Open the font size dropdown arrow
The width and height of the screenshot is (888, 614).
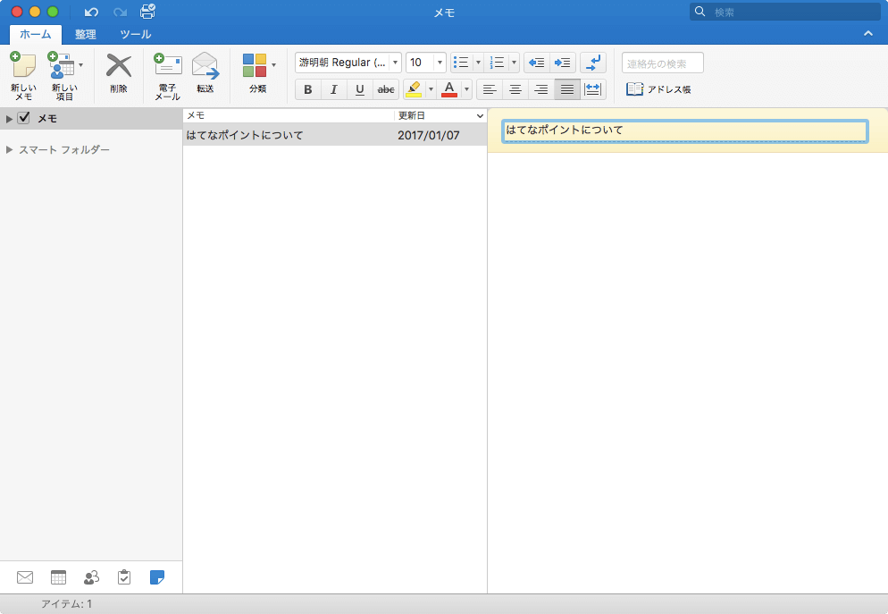440,63
